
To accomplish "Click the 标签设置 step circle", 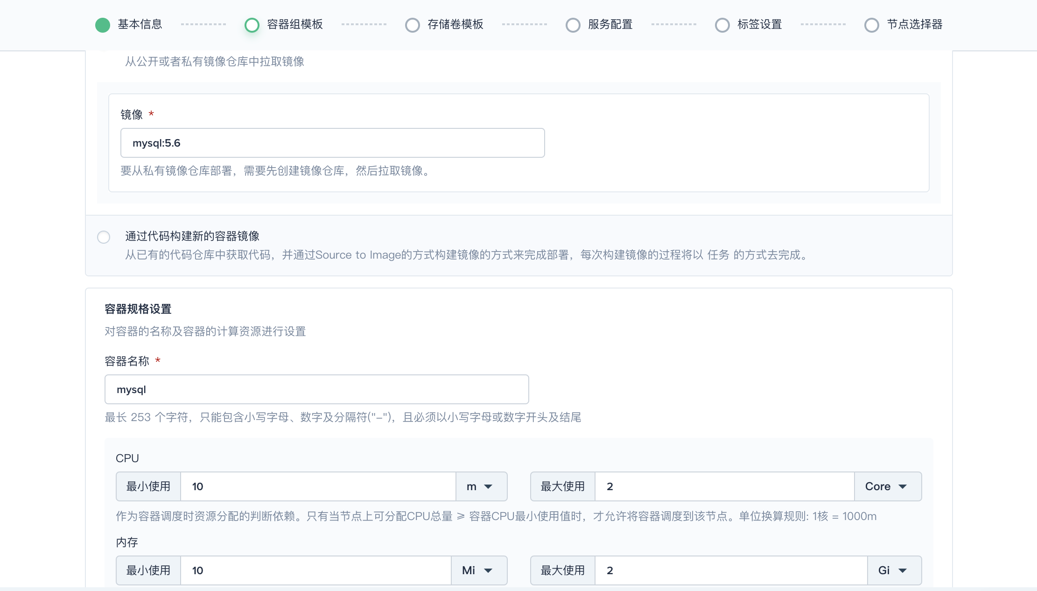I will tap(722, 25).
